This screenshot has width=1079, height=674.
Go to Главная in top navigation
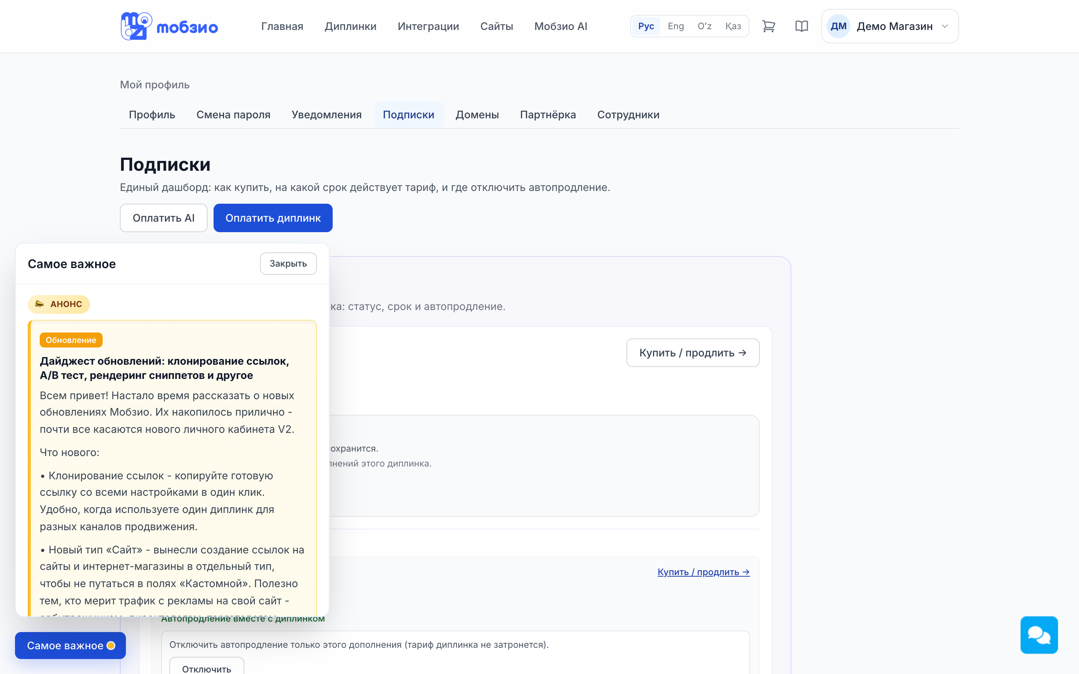tap(282, 26)
